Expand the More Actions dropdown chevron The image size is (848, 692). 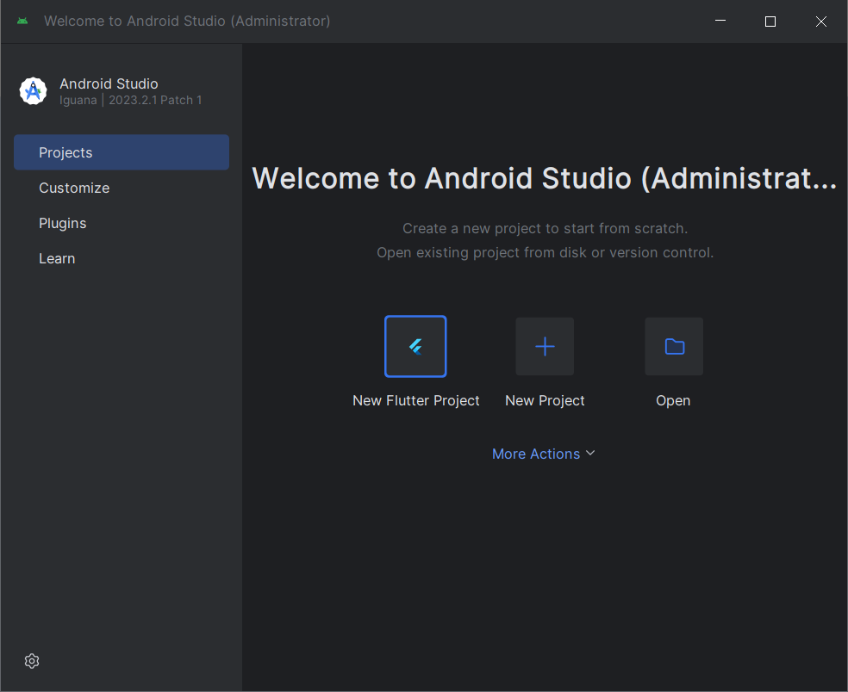coord(590,453)
